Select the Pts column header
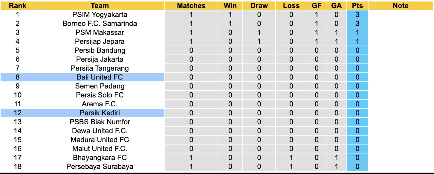The image size is (434, 174). point(357,6)
